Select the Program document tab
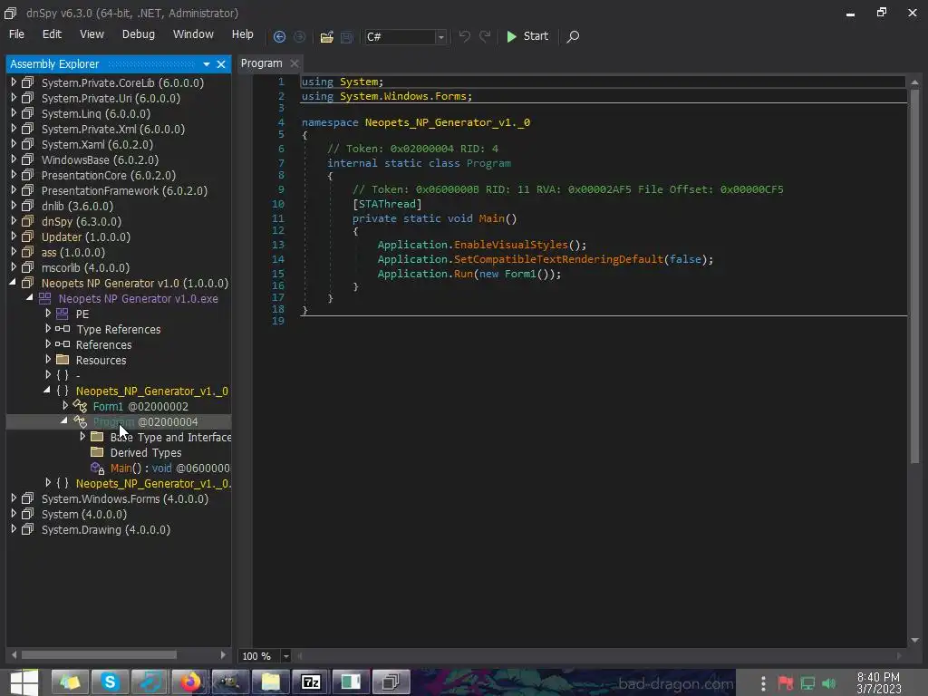928x696 pixels. (262, 63)
